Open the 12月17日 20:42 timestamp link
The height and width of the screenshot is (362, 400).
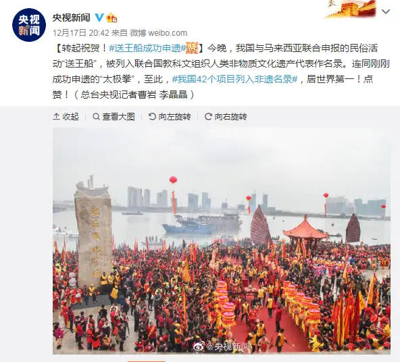[81, 33]
